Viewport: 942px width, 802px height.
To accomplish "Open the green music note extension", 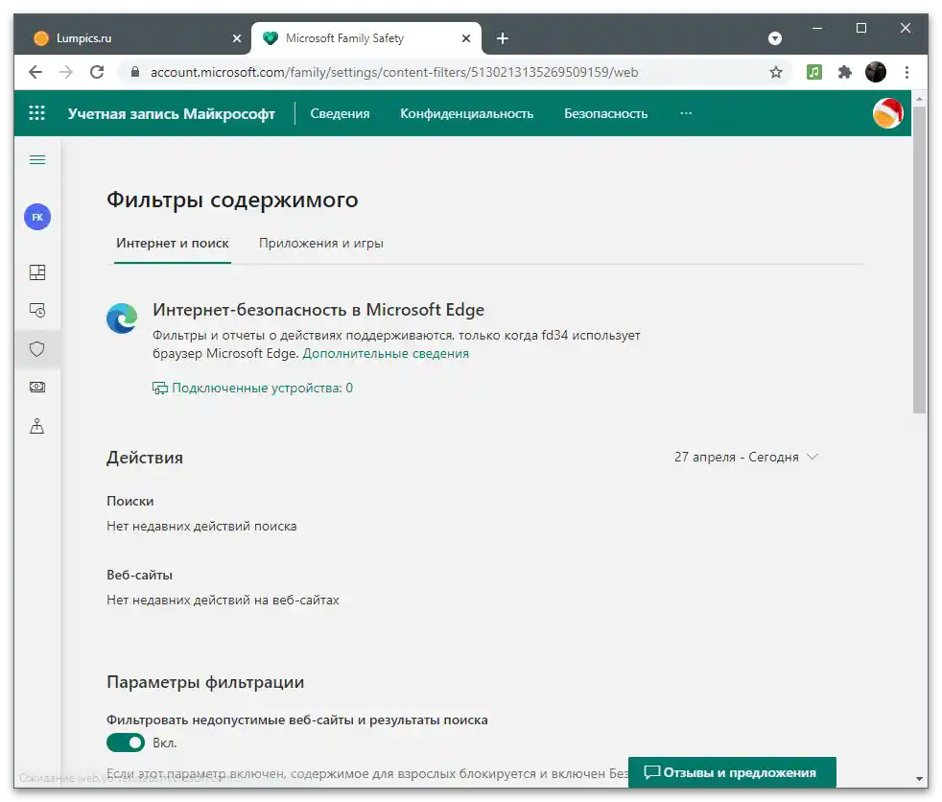I will [814, 72].
